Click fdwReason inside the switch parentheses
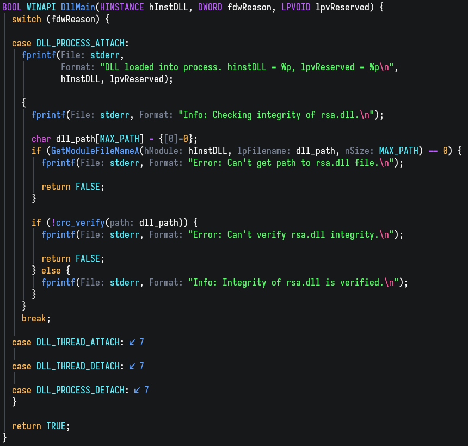 73,20
